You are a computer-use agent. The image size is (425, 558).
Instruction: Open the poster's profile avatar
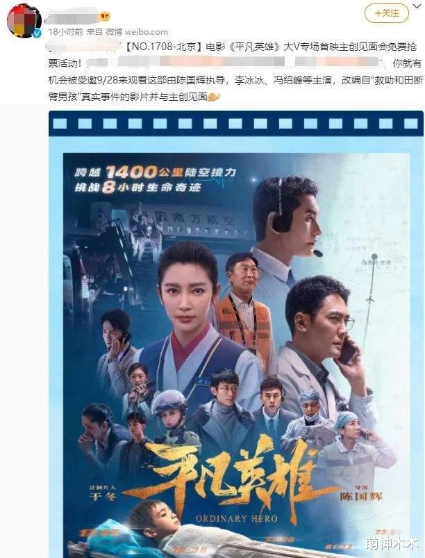[24, 21]
